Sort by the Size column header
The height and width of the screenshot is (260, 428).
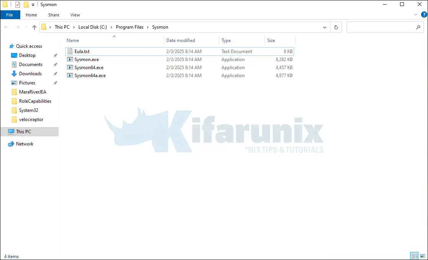coord(280,40)
